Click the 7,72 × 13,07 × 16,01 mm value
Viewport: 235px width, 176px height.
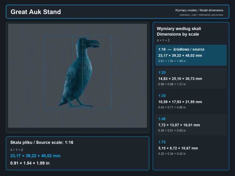(x=179, y=125)
